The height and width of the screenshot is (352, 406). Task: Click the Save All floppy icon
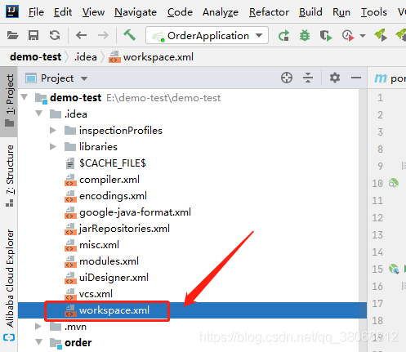(33, 35)
